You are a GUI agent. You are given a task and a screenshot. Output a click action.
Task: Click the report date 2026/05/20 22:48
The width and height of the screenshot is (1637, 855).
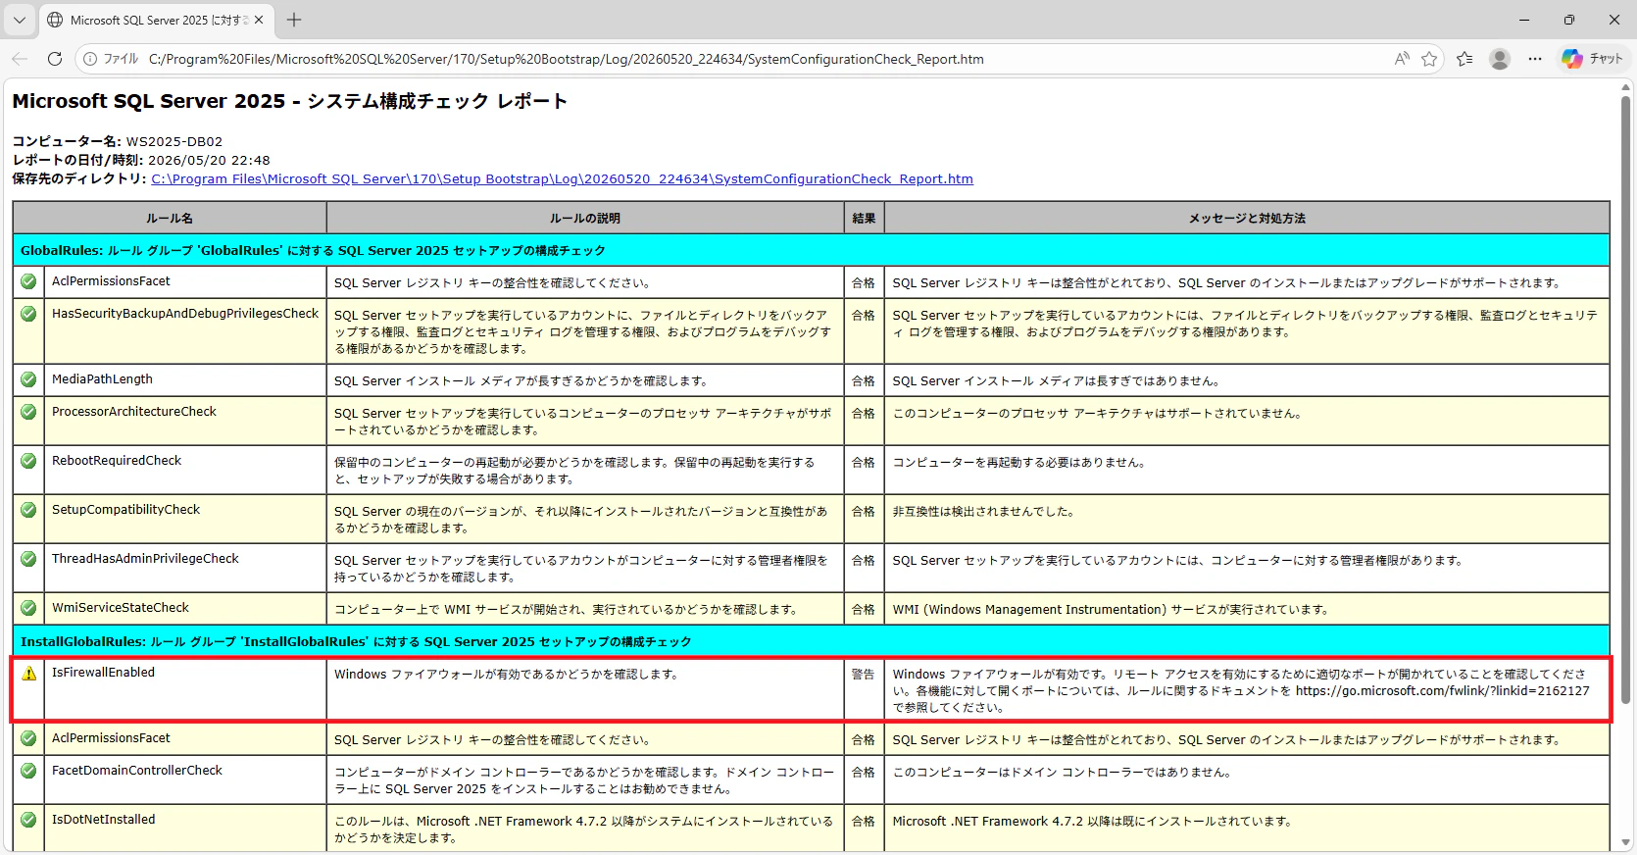tap(209, 160)
